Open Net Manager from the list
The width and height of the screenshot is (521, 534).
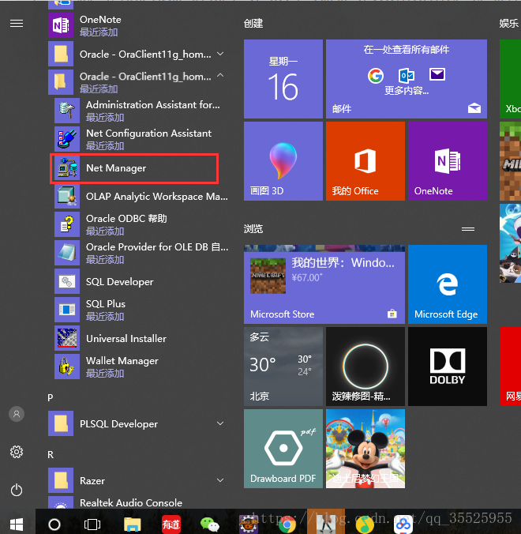coord(134,168)
